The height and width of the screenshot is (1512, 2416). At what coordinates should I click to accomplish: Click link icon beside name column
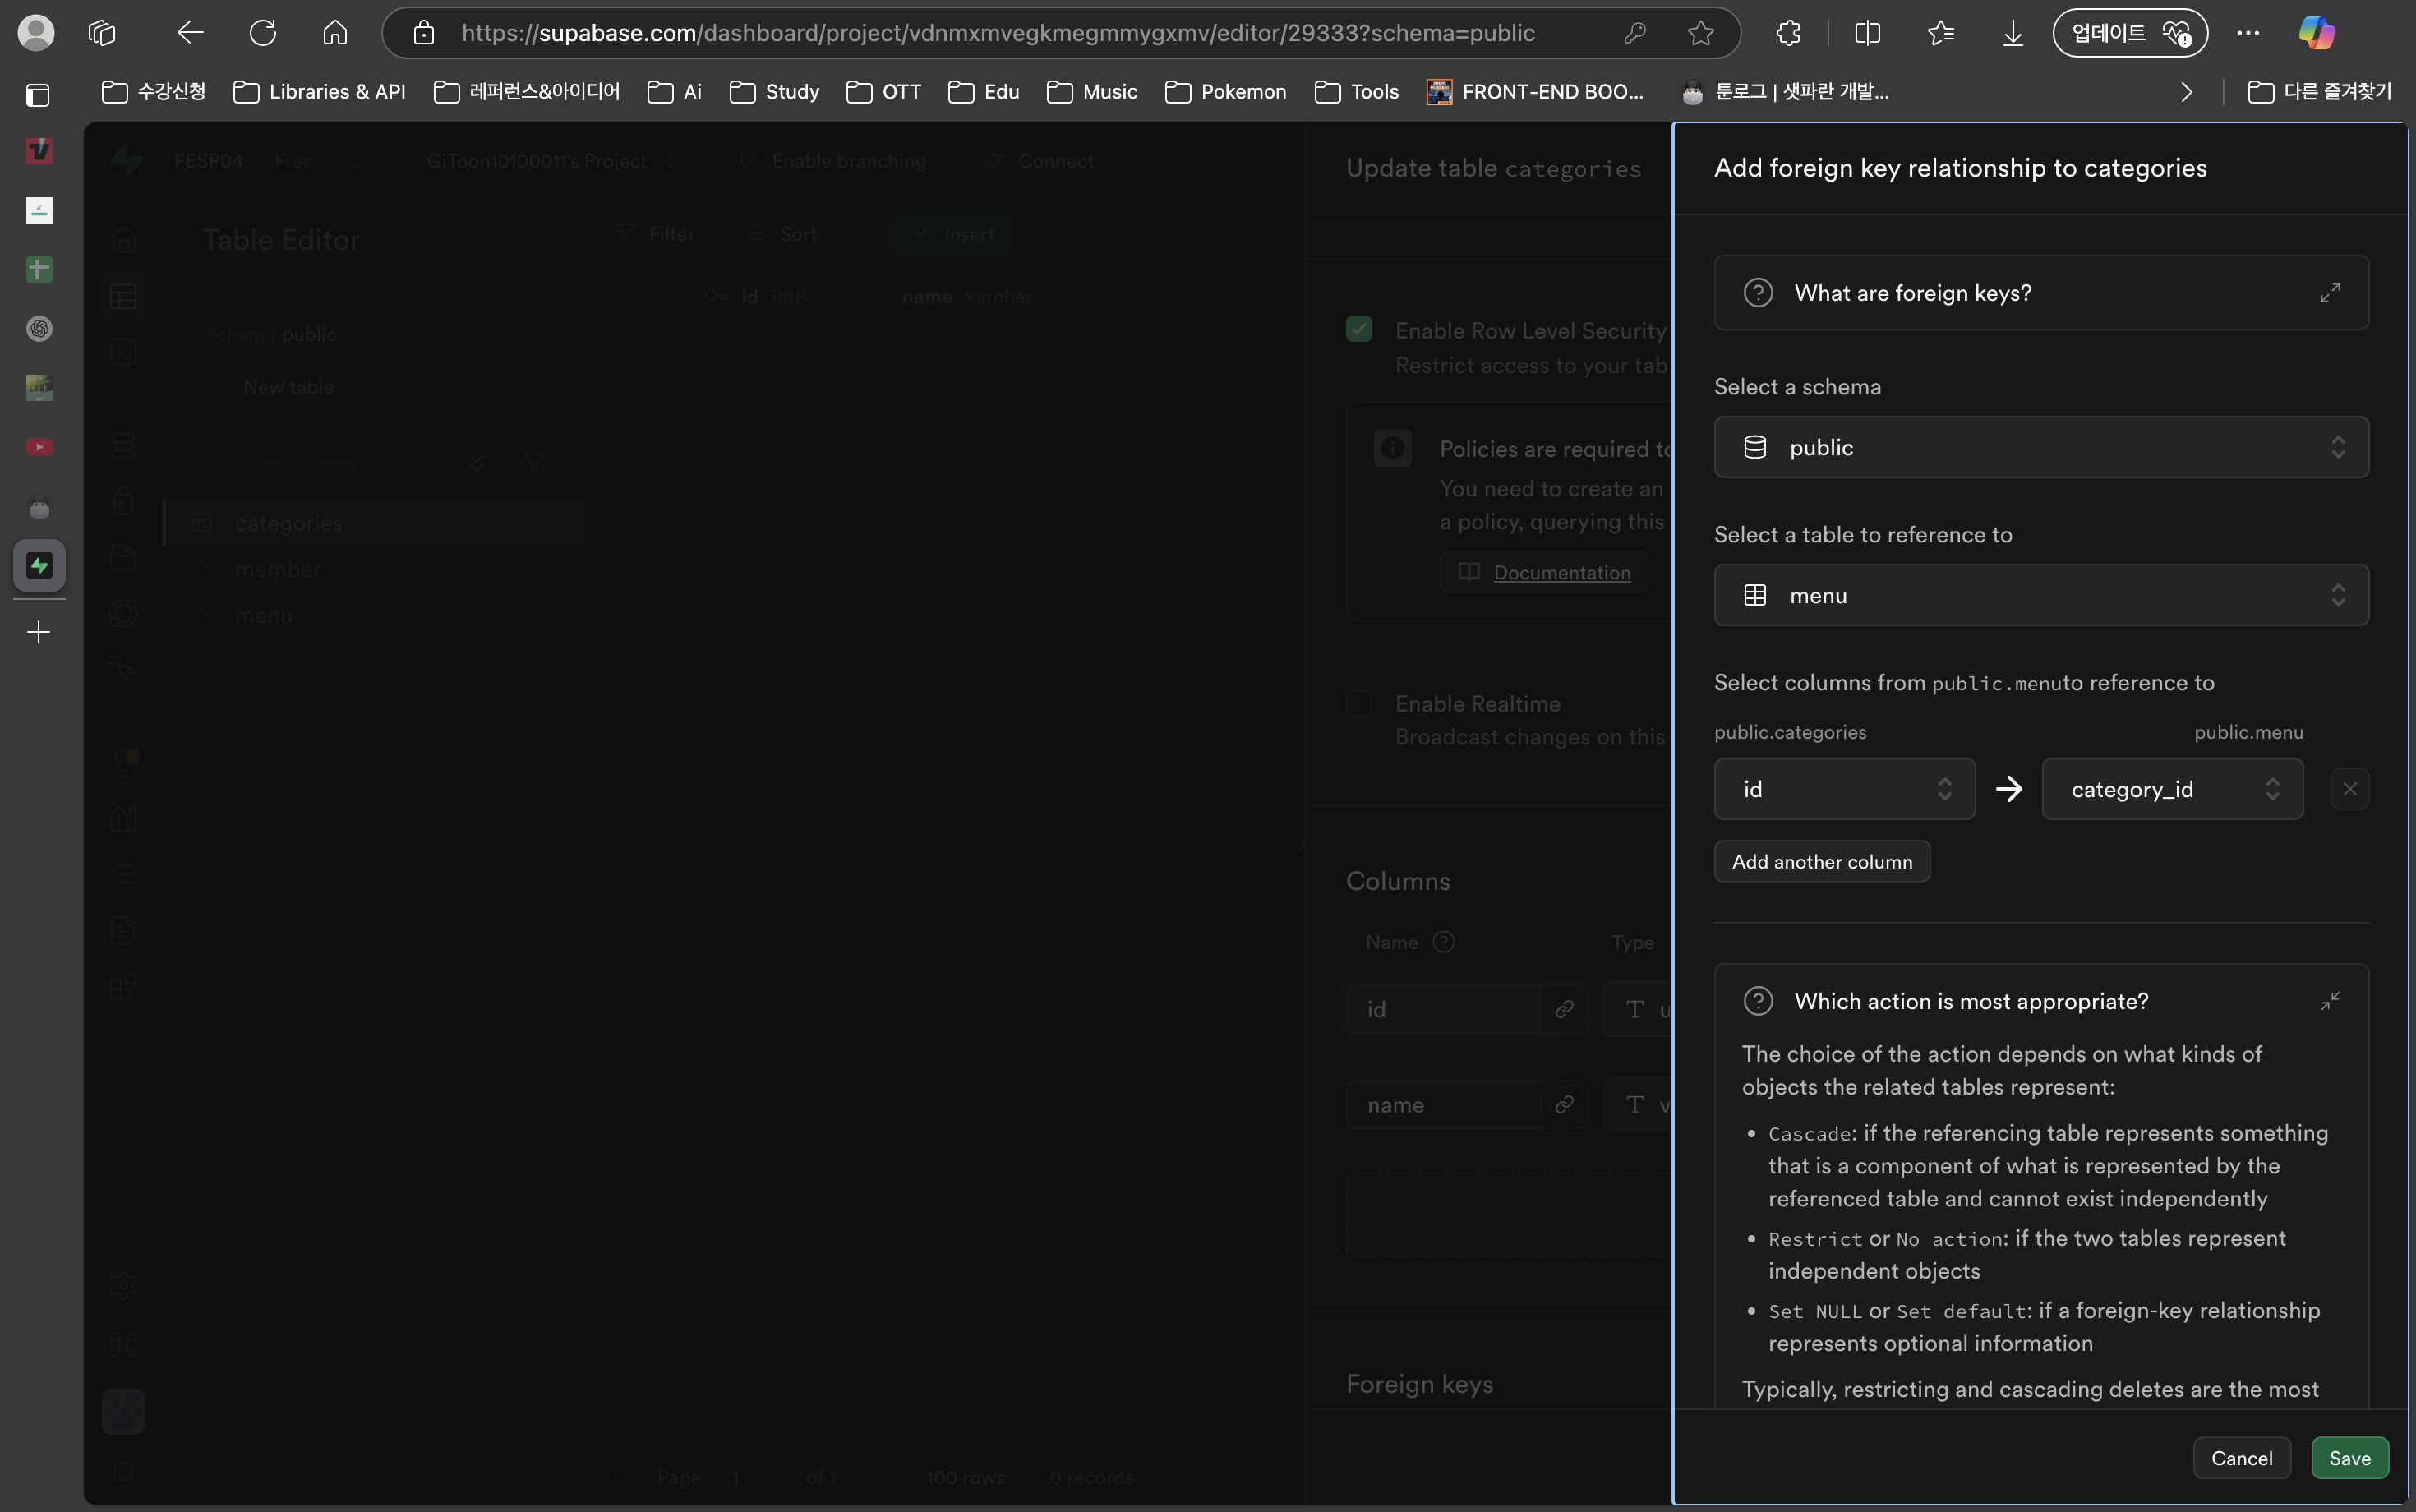pos(1564,1105)
